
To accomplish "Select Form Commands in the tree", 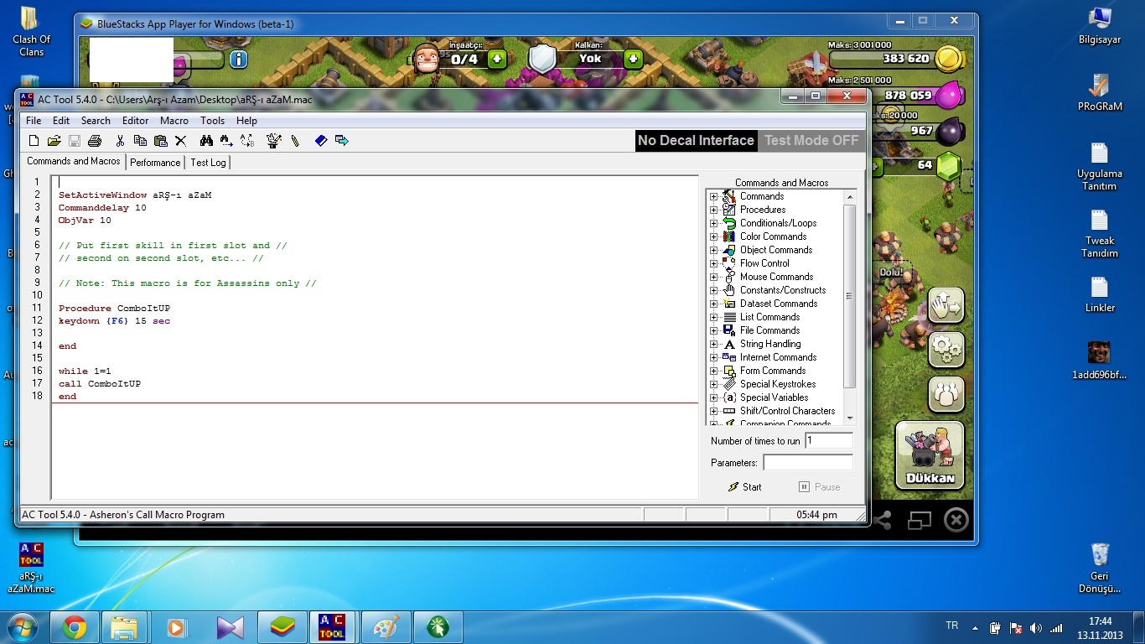I will click(x=773, y=371).
